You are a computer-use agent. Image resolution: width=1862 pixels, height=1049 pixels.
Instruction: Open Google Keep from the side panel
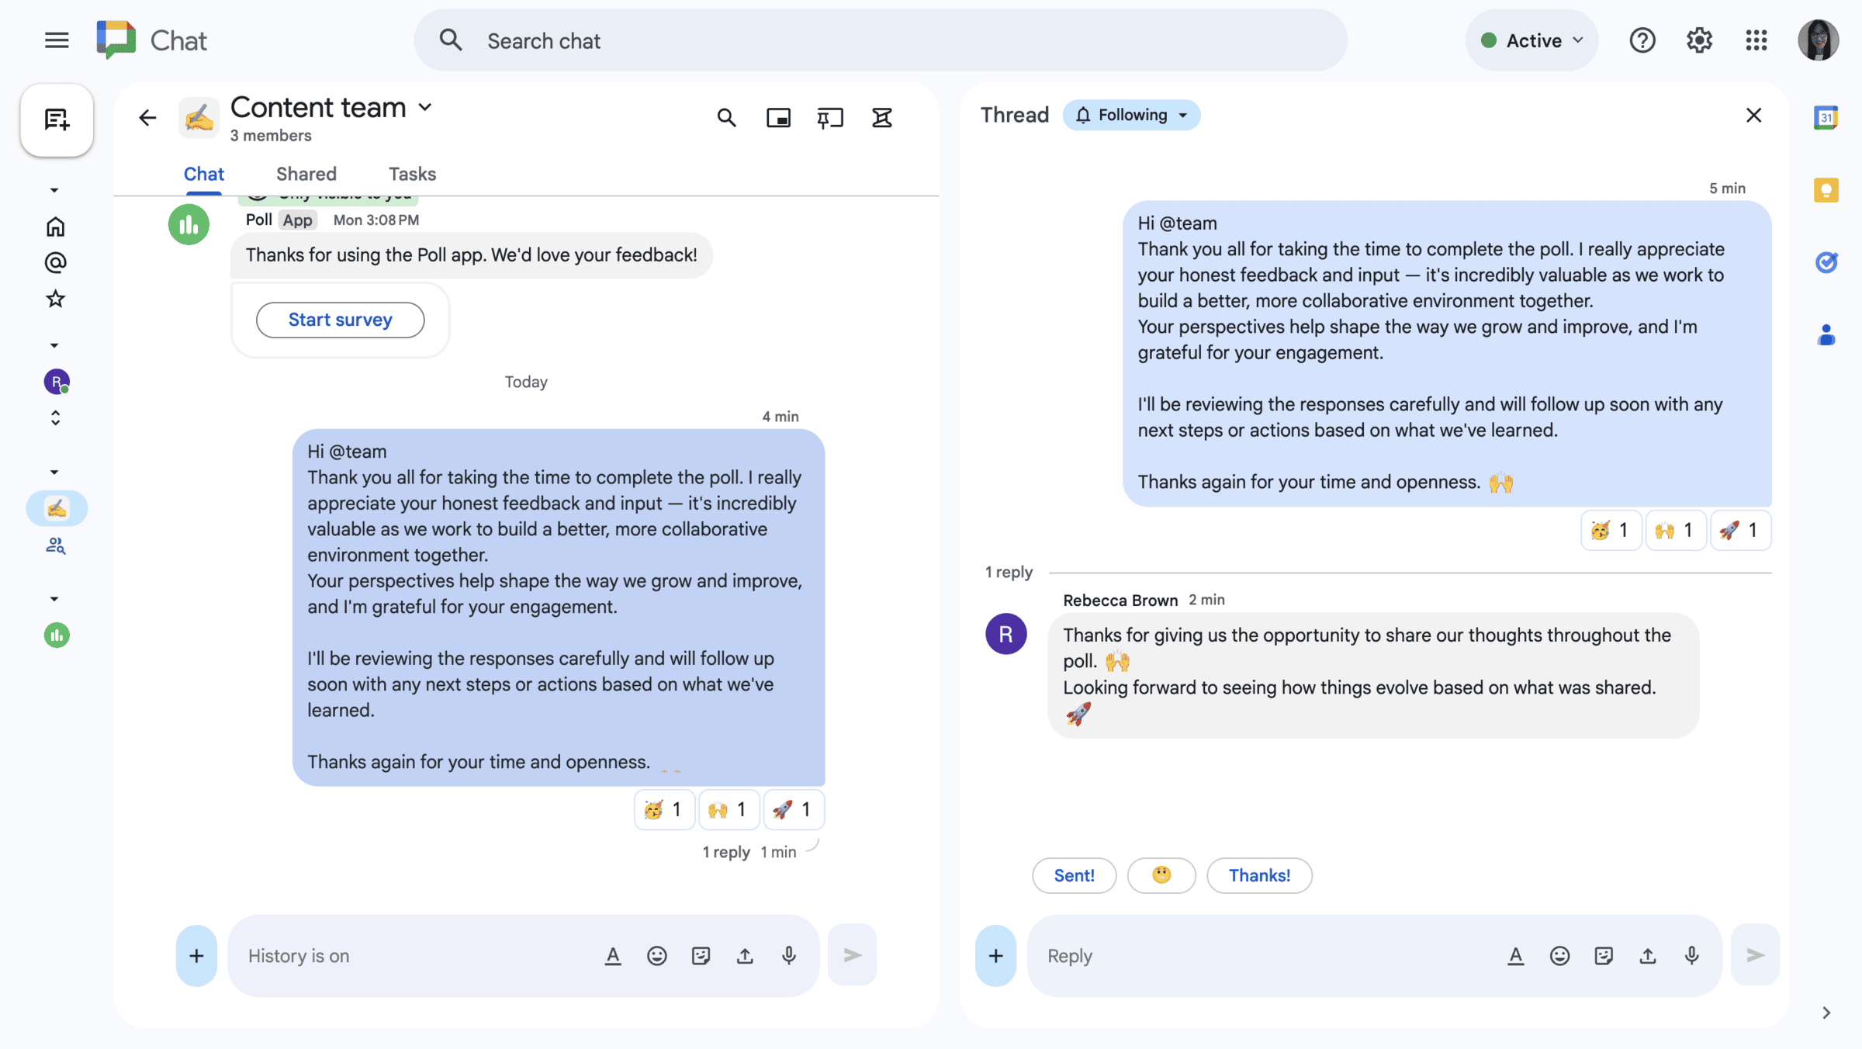tap(1826, 190)
